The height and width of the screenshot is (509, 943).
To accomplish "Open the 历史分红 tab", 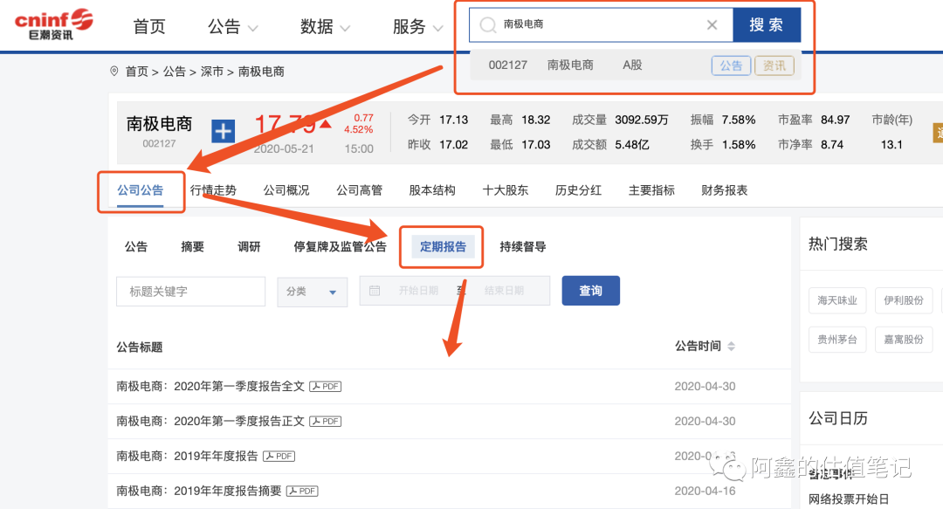I will coord(579,190).
